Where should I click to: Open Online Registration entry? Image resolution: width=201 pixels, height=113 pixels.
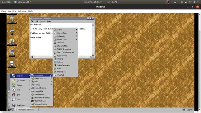(x=66, y=65)
